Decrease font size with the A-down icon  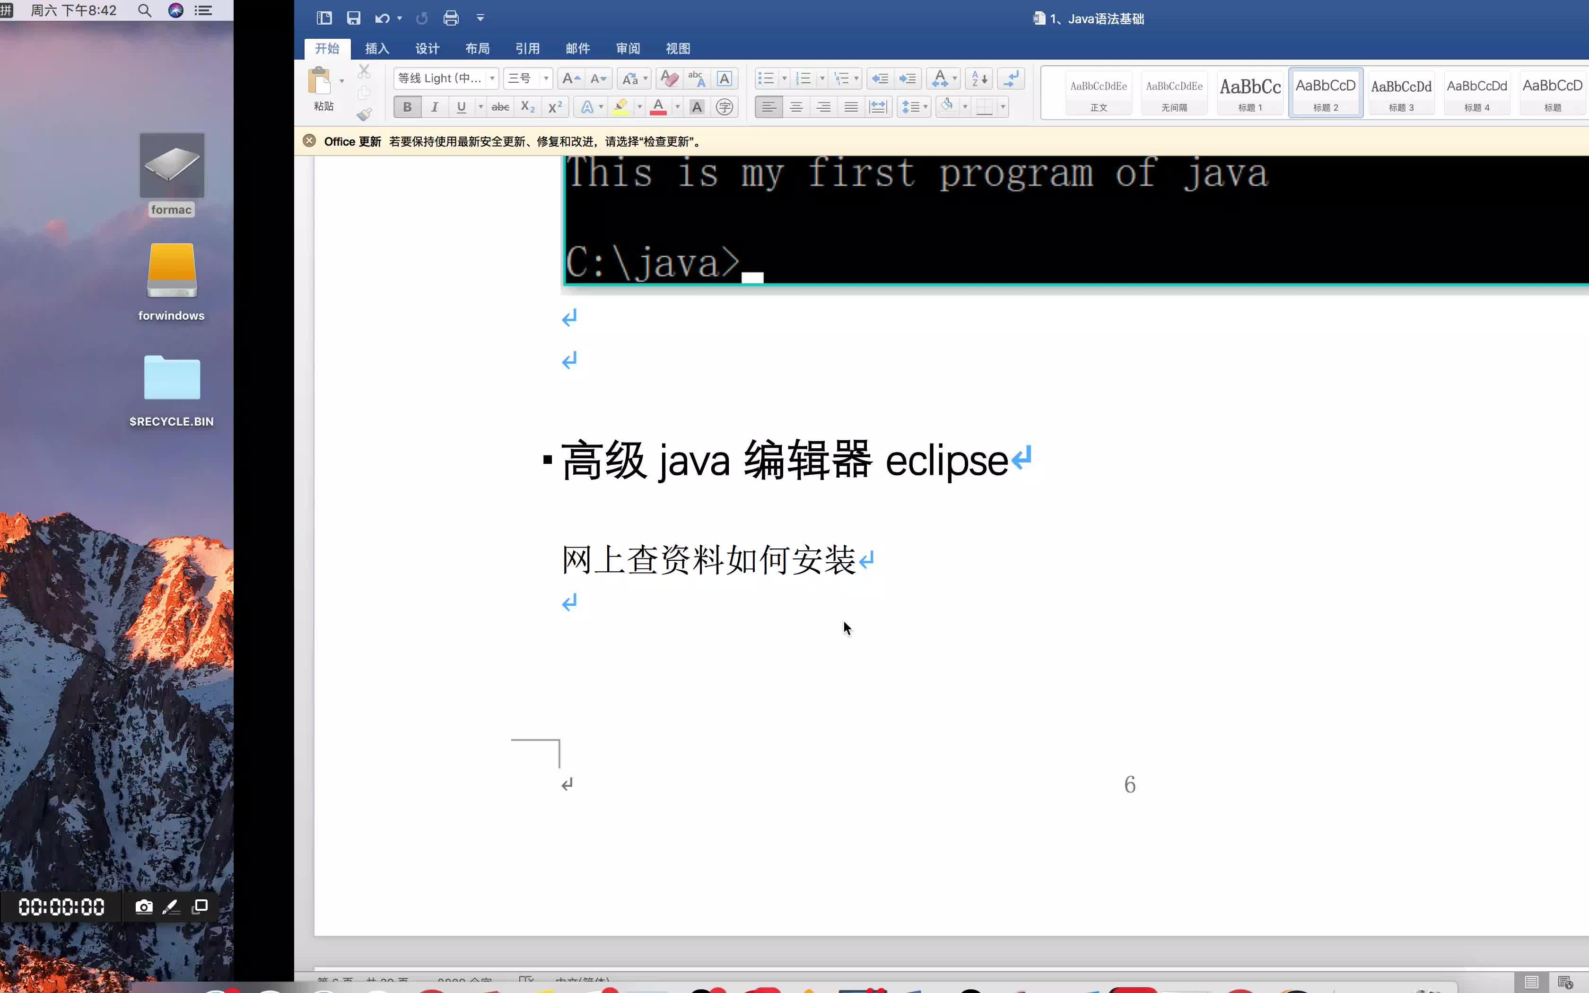[x=599, y=79]
